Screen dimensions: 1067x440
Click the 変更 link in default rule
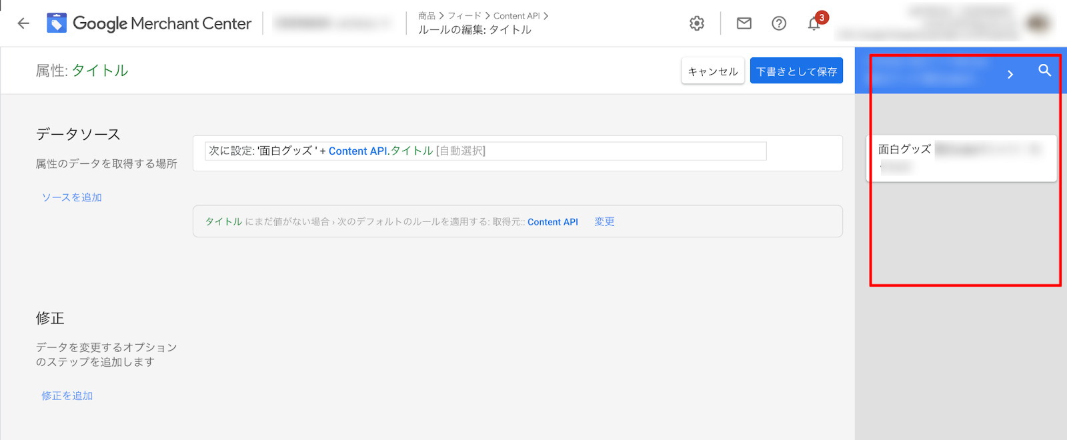click(604, 221)
